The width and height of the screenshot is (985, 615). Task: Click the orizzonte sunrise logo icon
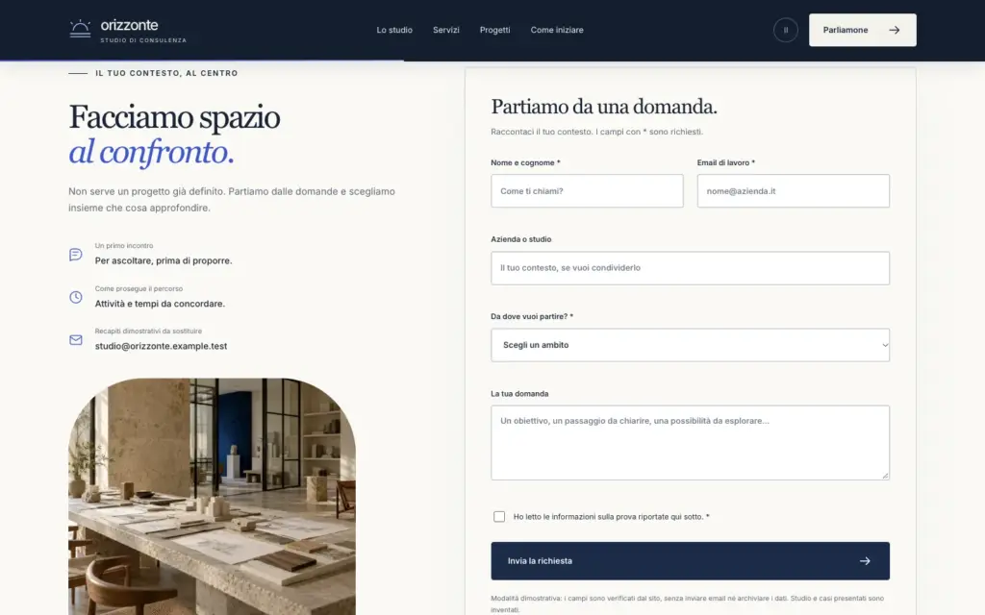(x=80, y=29)
